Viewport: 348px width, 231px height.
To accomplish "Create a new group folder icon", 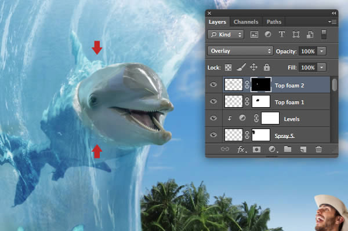I will 288,149.
